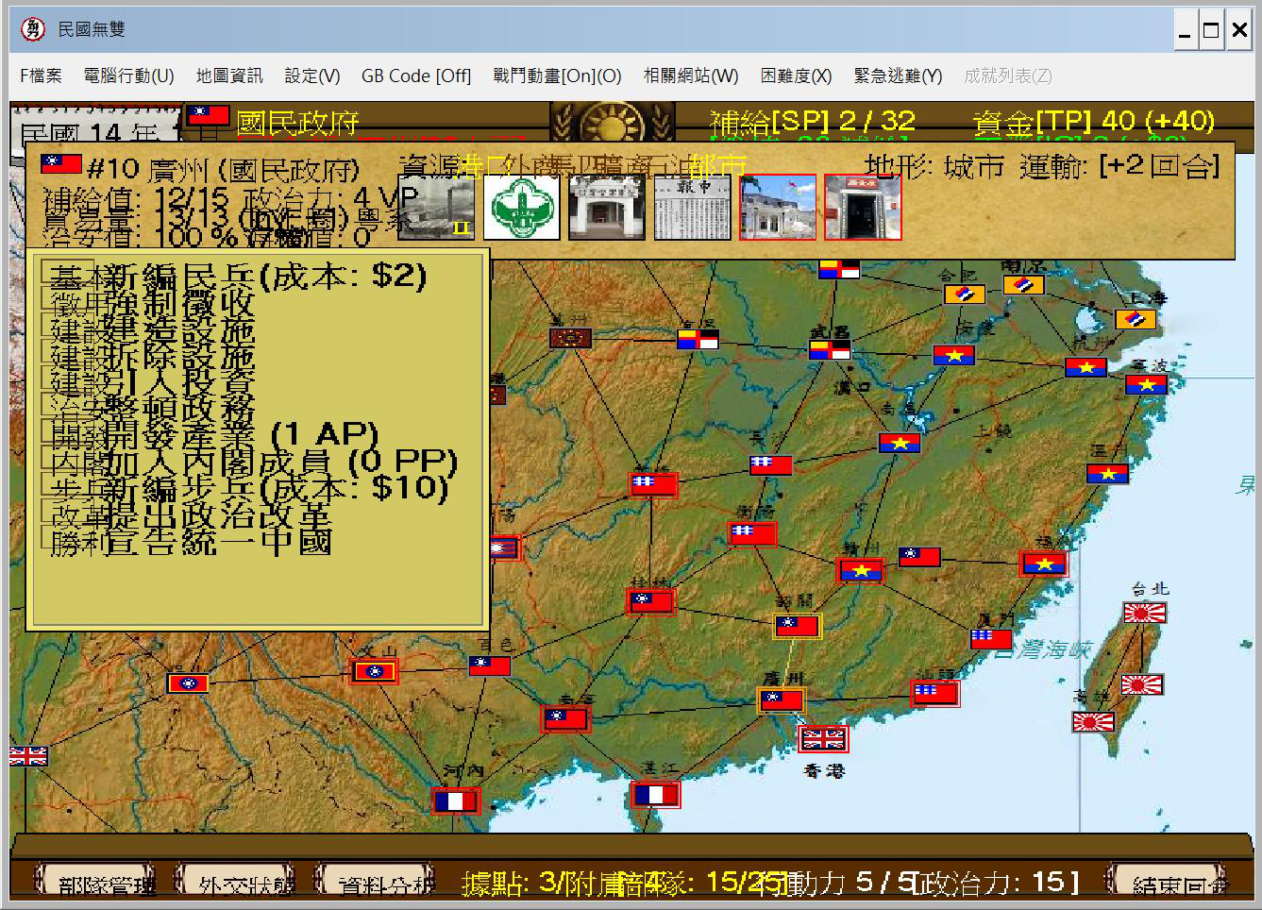Open the 地圖資訊 menu
The width and height of the screenshot is (1262, 910).
pos(229,76)
